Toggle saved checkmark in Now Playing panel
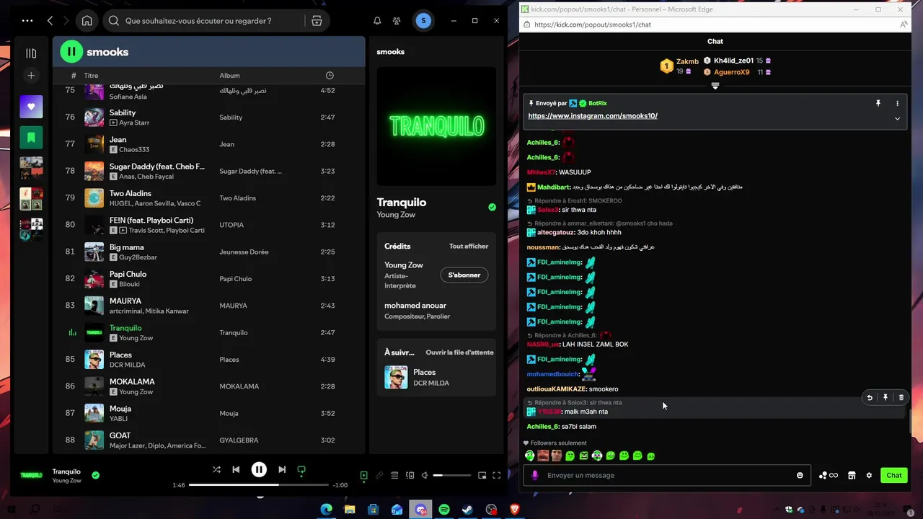The image size is (923, 519). tap(492, 207)
